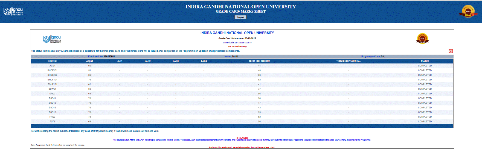Click the IGNOU logo in the blue header

tap(13, 11)
